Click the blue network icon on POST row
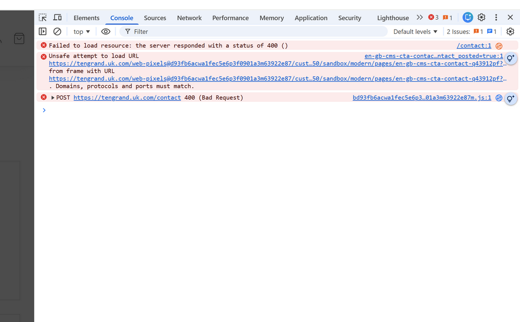Viewport: 520px width, 322px height. 499,98
